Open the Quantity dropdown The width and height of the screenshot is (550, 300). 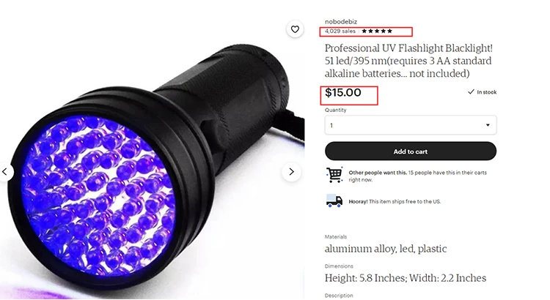[x=411, y=125]
